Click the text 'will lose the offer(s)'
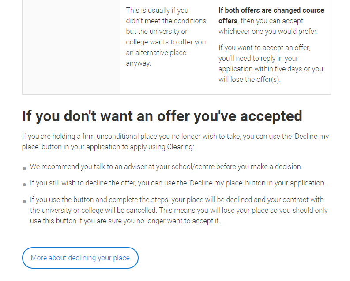Screen dimensions: 350x281 coord(249,79)
